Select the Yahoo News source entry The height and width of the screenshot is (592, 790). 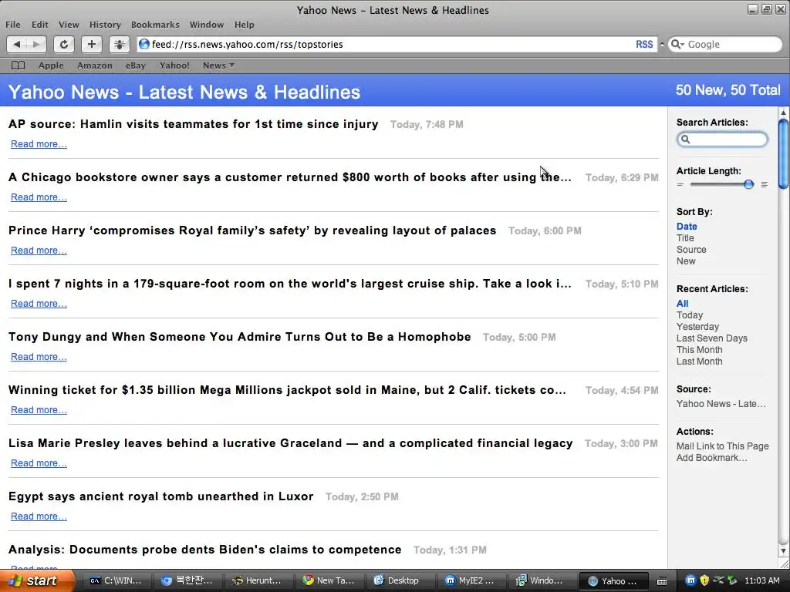click(721, 404)
